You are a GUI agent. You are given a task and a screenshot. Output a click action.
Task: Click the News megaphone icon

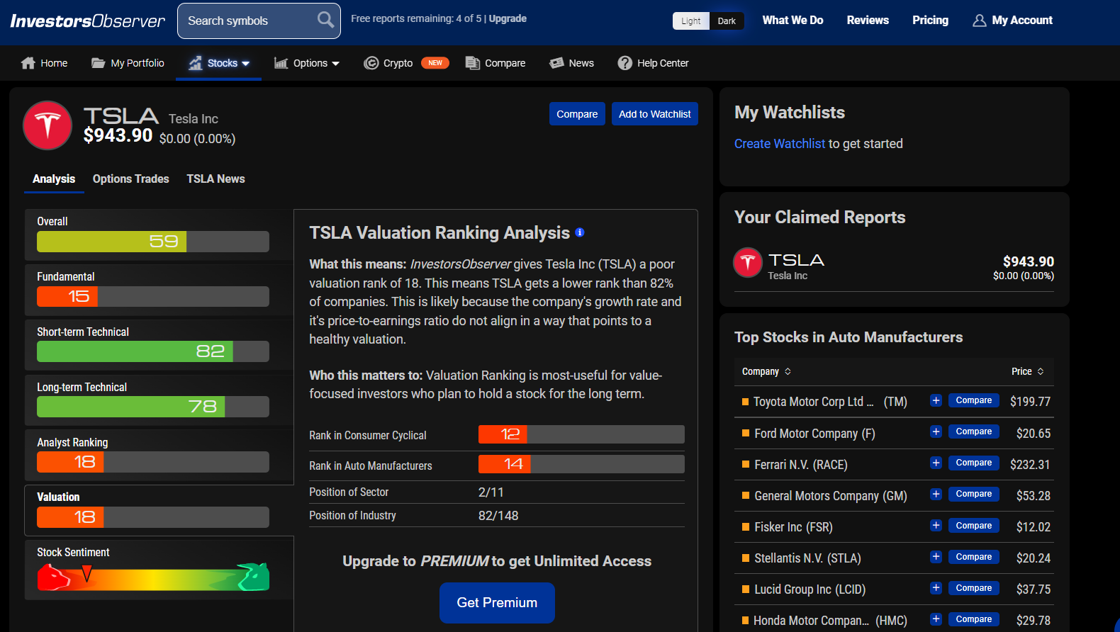[x=556, y=63]
